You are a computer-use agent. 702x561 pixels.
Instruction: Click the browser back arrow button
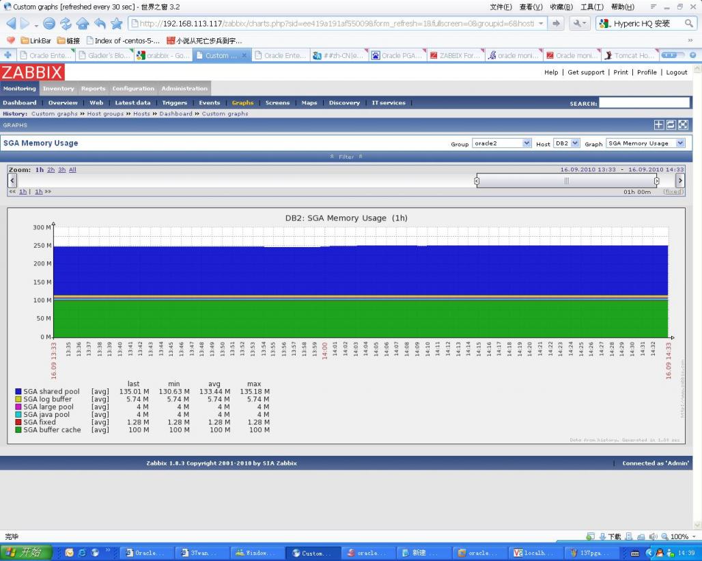pos(12,24)
